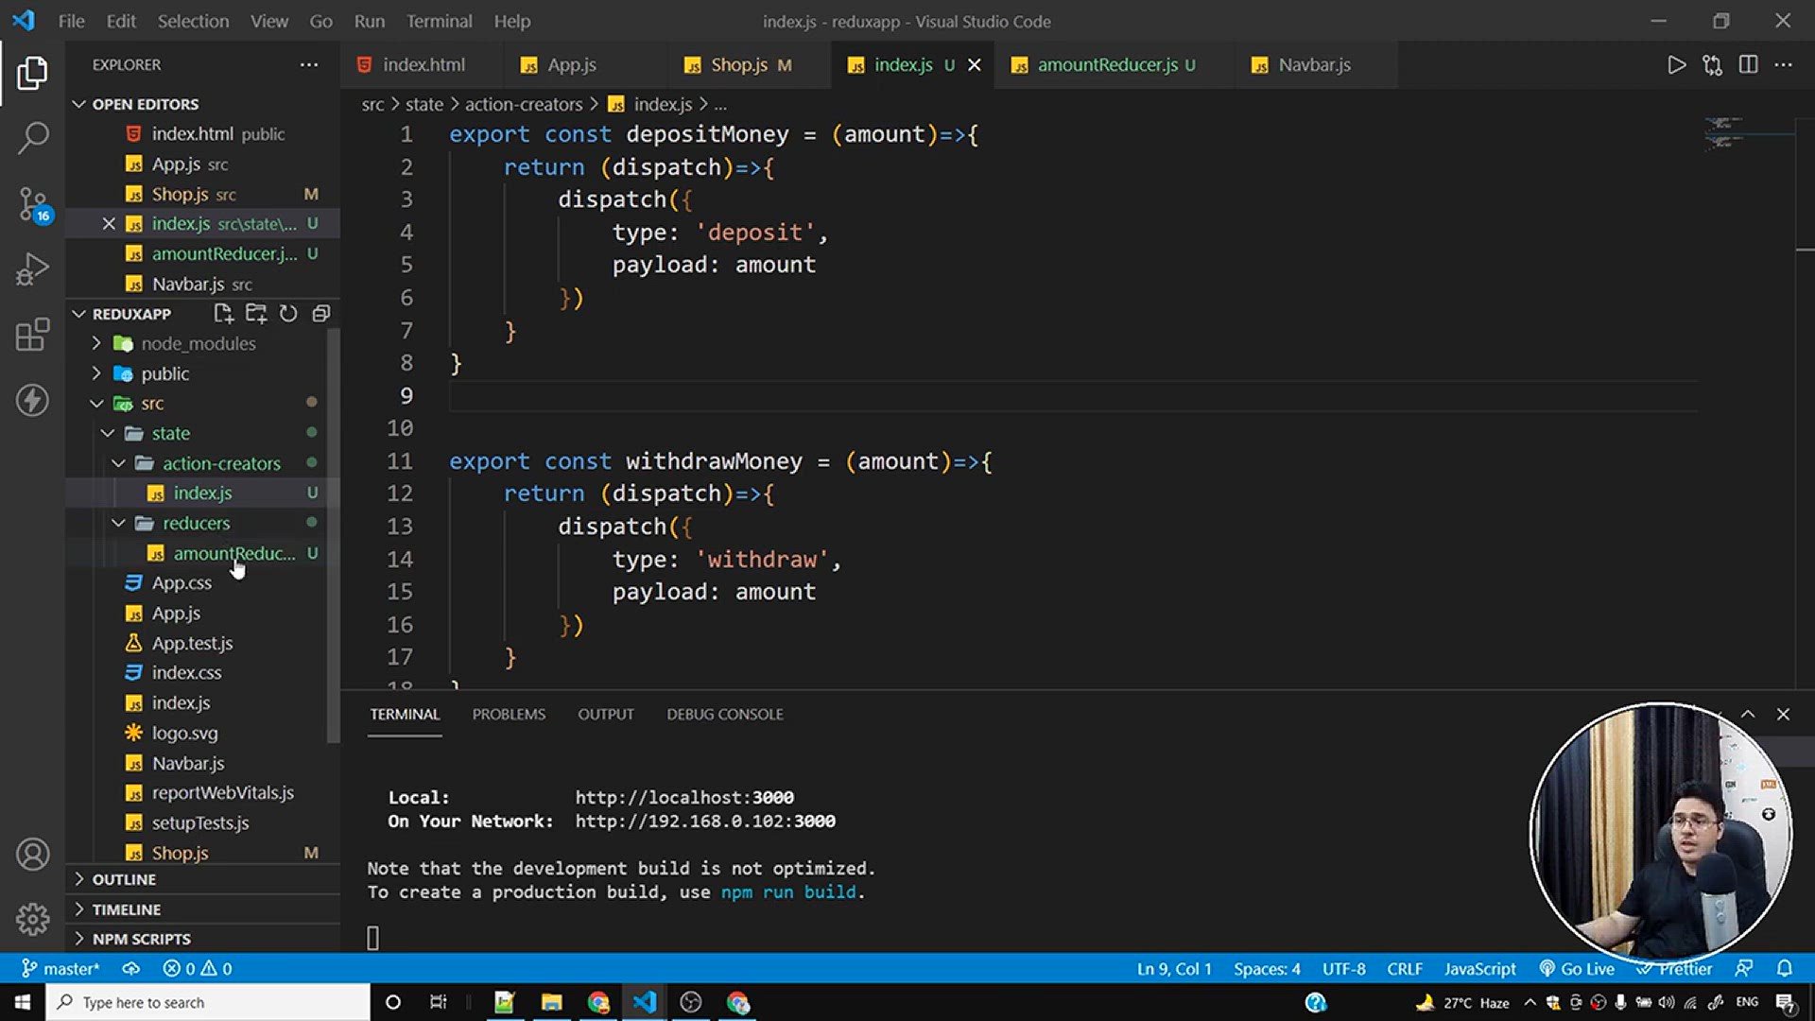The width and height of the screenshot is (1815, 1021).
Task: Click CRLF end of line setting
Action: (x=1405, y=968)
